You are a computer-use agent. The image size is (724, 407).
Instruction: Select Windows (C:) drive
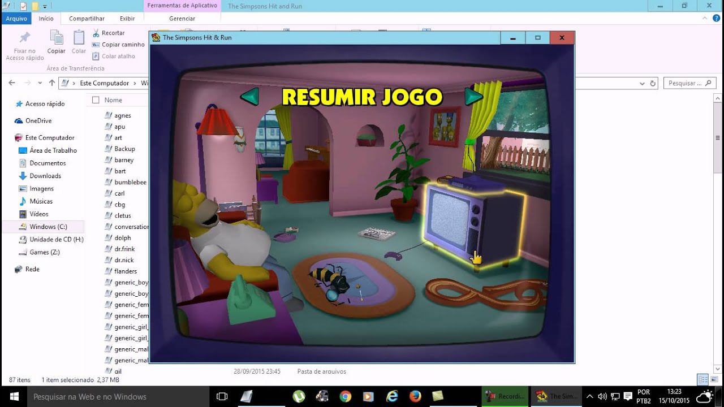pyautogui.click(x=48, y=227)
